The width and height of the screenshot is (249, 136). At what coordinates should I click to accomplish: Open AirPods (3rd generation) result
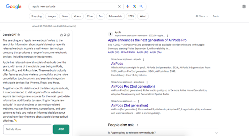point(130,106)
